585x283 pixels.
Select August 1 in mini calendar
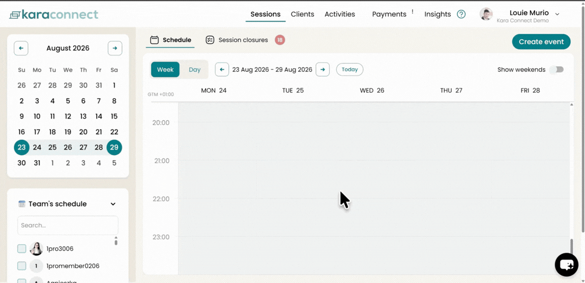point(114,85)
